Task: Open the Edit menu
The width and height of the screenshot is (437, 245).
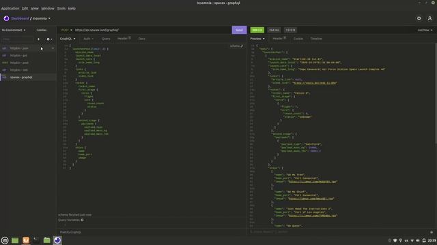Action: pyautogui.click(x=25, y=8)
